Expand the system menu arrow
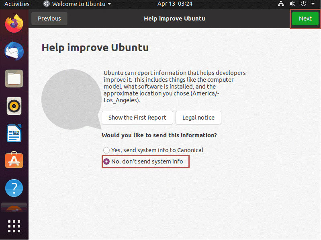This screenshot has width=321, height=240. (x=313, y=4)
